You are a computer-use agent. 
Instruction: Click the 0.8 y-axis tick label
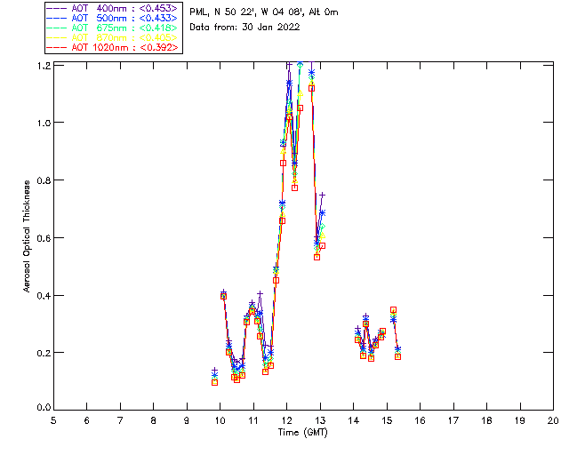44,180
